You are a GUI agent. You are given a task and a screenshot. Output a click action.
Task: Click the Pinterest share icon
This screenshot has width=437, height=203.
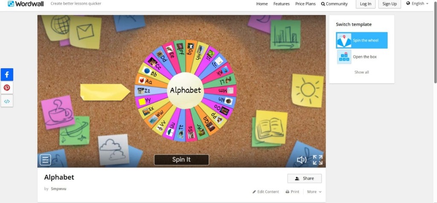point(7,88)
